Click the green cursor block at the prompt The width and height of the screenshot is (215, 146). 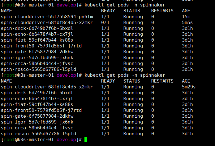(86, 140)
